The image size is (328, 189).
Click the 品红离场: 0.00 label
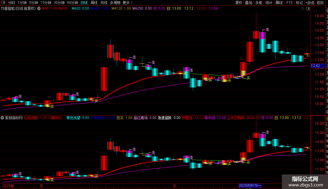click(x=145, y=118)
